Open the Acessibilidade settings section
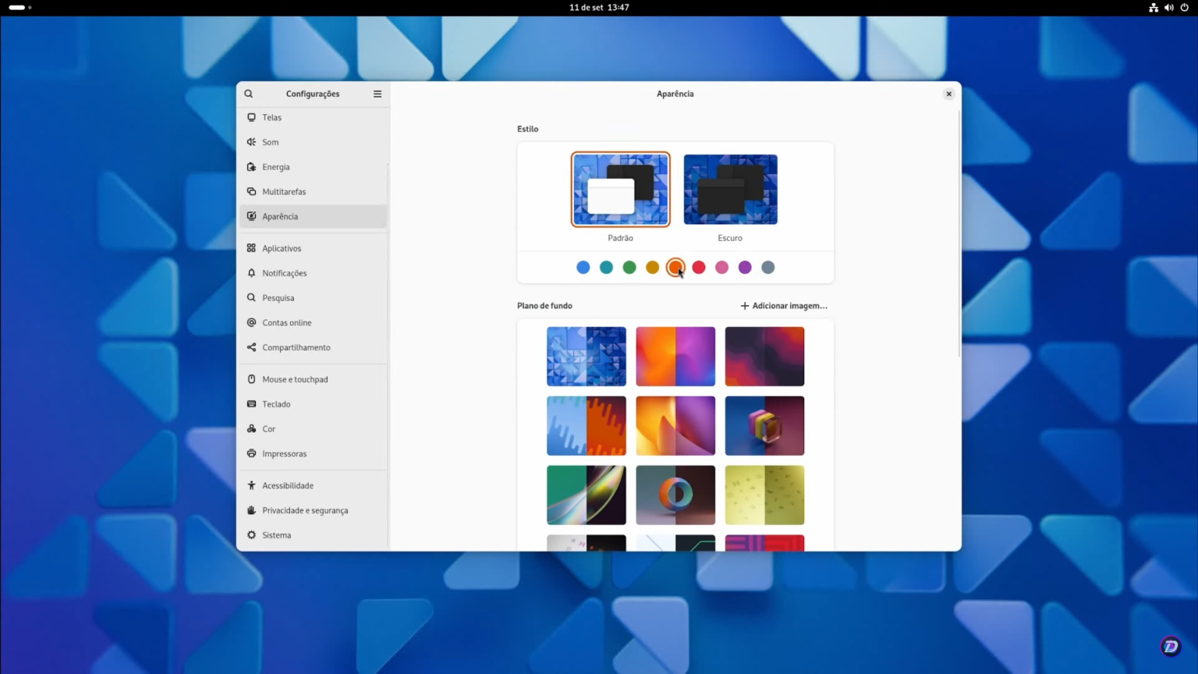This screenshot has height=674, width=1198. [288, 485]
